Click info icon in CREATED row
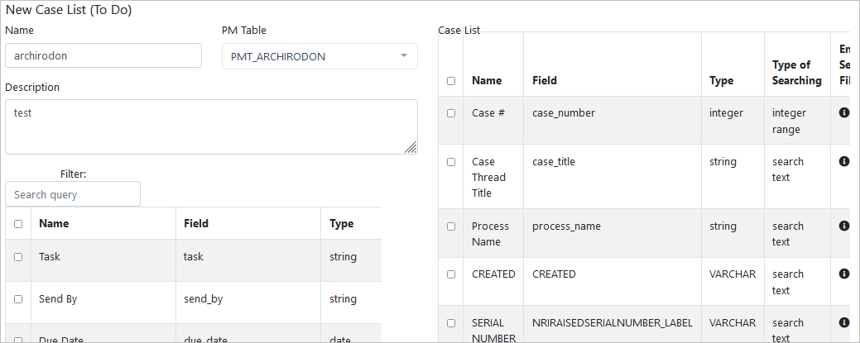860x343 pixels. click(x=843, y=274)
